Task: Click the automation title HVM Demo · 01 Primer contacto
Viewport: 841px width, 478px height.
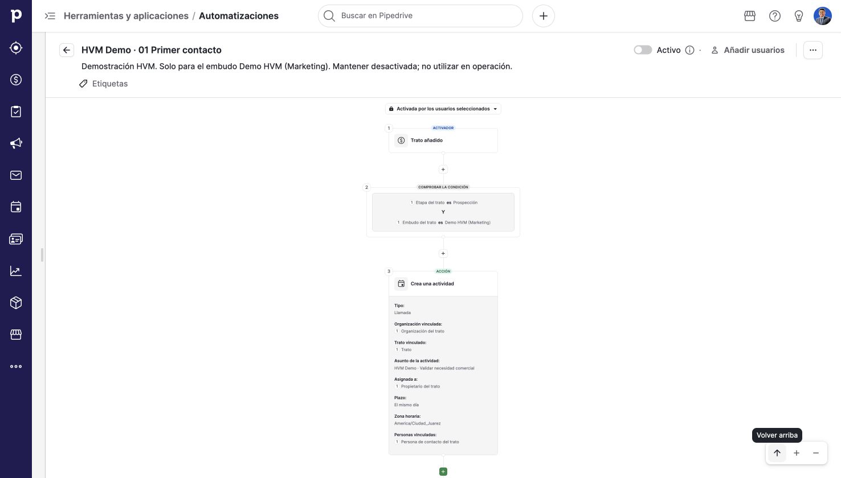Action: pos(152,50)
